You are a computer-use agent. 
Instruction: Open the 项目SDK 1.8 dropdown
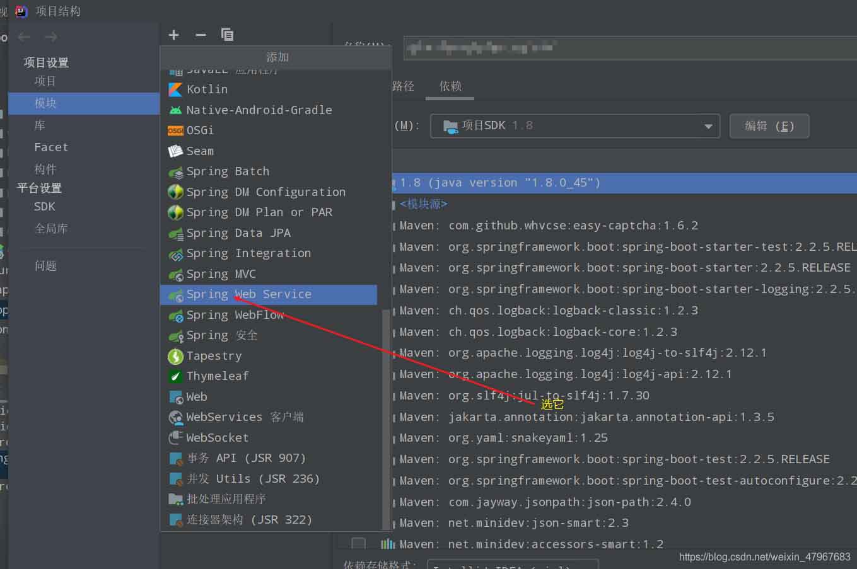(574, 125)
